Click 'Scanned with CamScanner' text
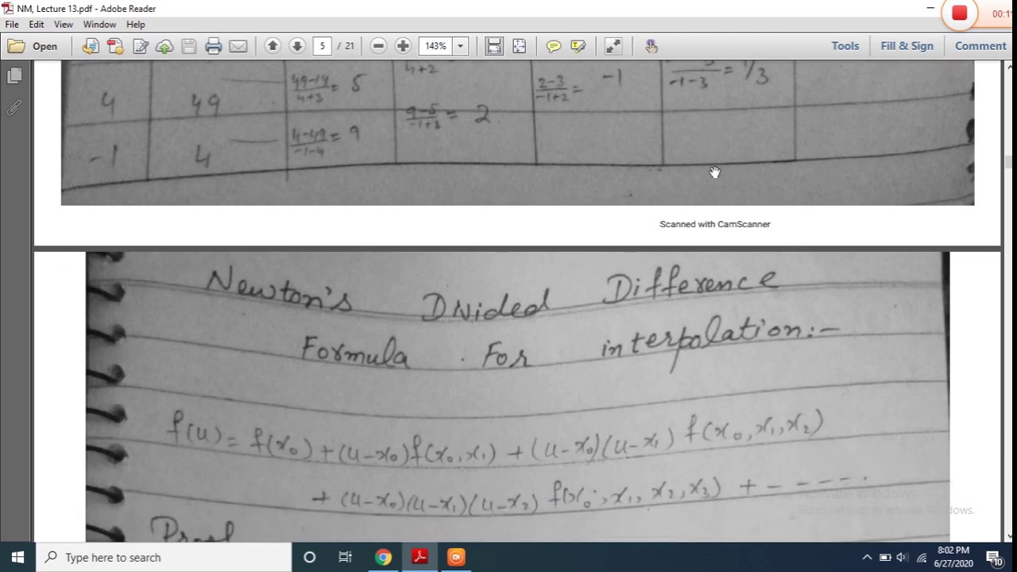Viewport: 1017px width, 572px height. pos(715,224)
